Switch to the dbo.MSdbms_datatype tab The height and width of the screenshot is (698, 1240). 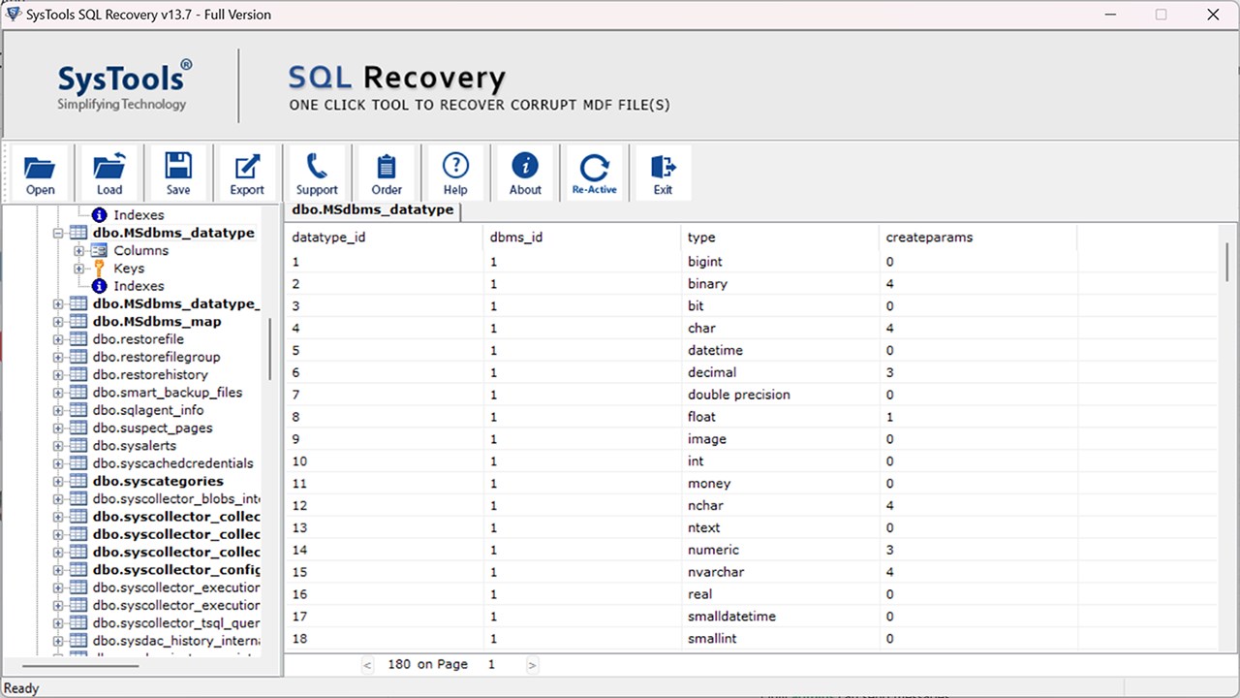tap(373, 210)
